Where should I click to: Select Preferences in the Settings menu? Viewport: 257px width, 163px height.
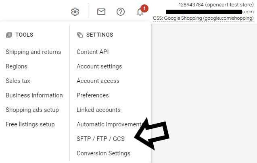pos(93,95)
